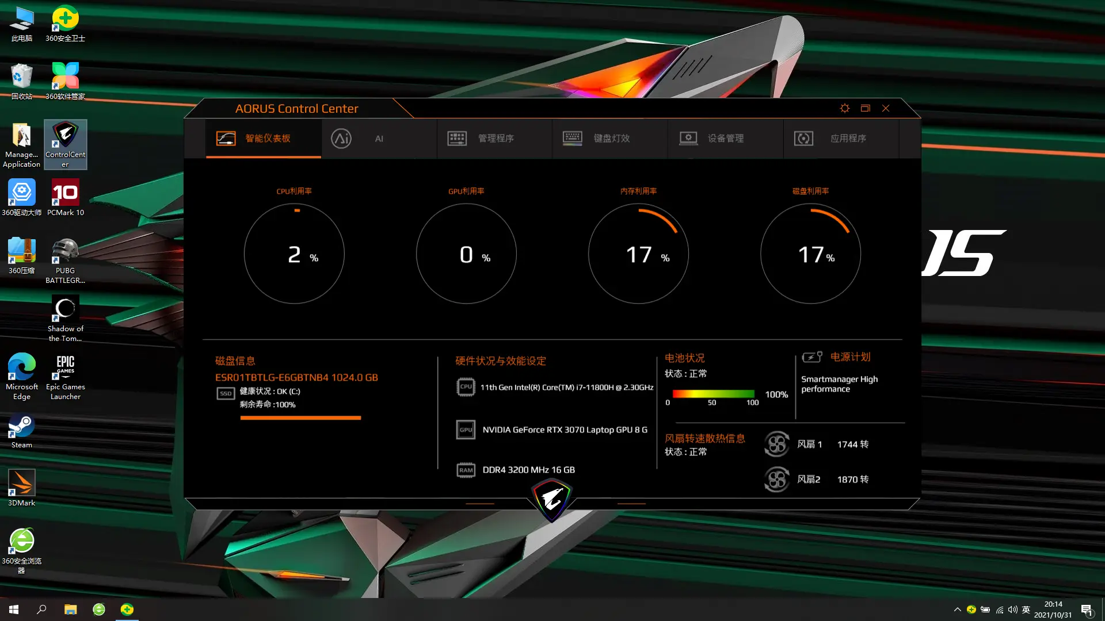Click the GPU icon next to RTX 3070 info
The width and height of the screenshot is (1105, 621).
tap(465, 429)
